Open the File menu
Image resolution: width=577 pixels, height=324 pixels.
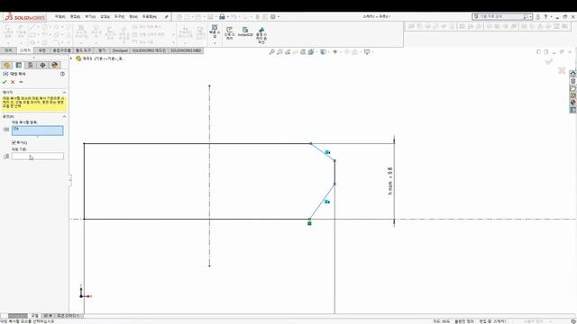click(60, 17)
